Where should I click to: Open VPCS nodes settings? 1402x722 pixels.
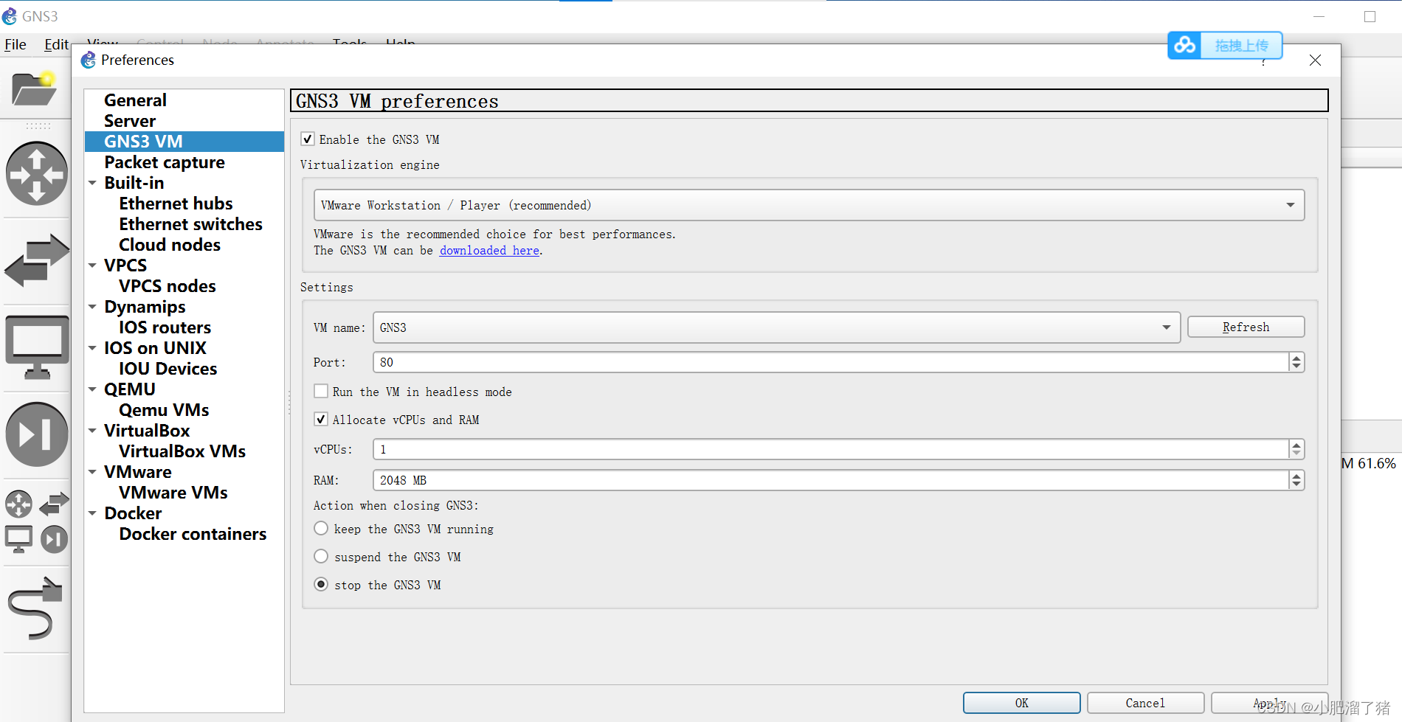pyautogui.click(x=168, y=286)
